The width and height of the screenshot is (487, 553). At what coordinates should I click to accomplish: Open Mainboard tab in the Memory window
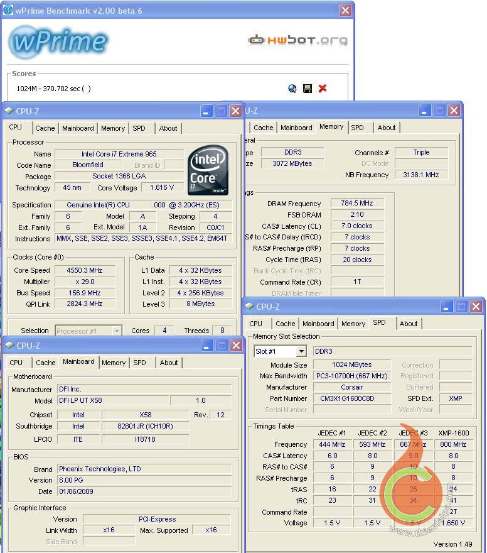(x=296, y=128)
